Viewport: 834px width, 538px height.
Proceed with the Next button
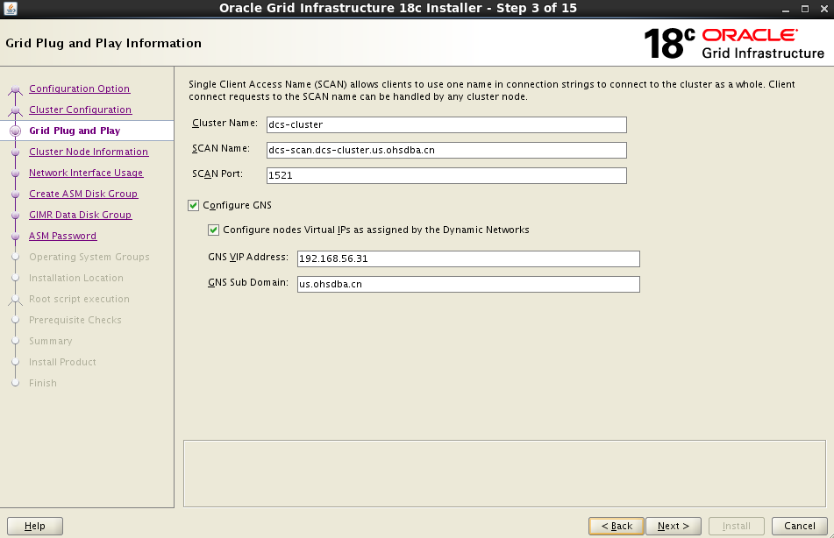(674, 526)
